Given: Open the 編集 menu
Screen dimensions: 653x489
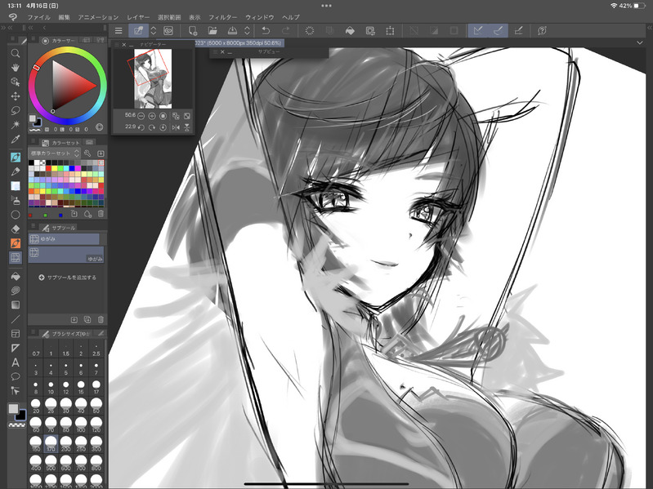Looking at the screenshot, I should (64, 17).
